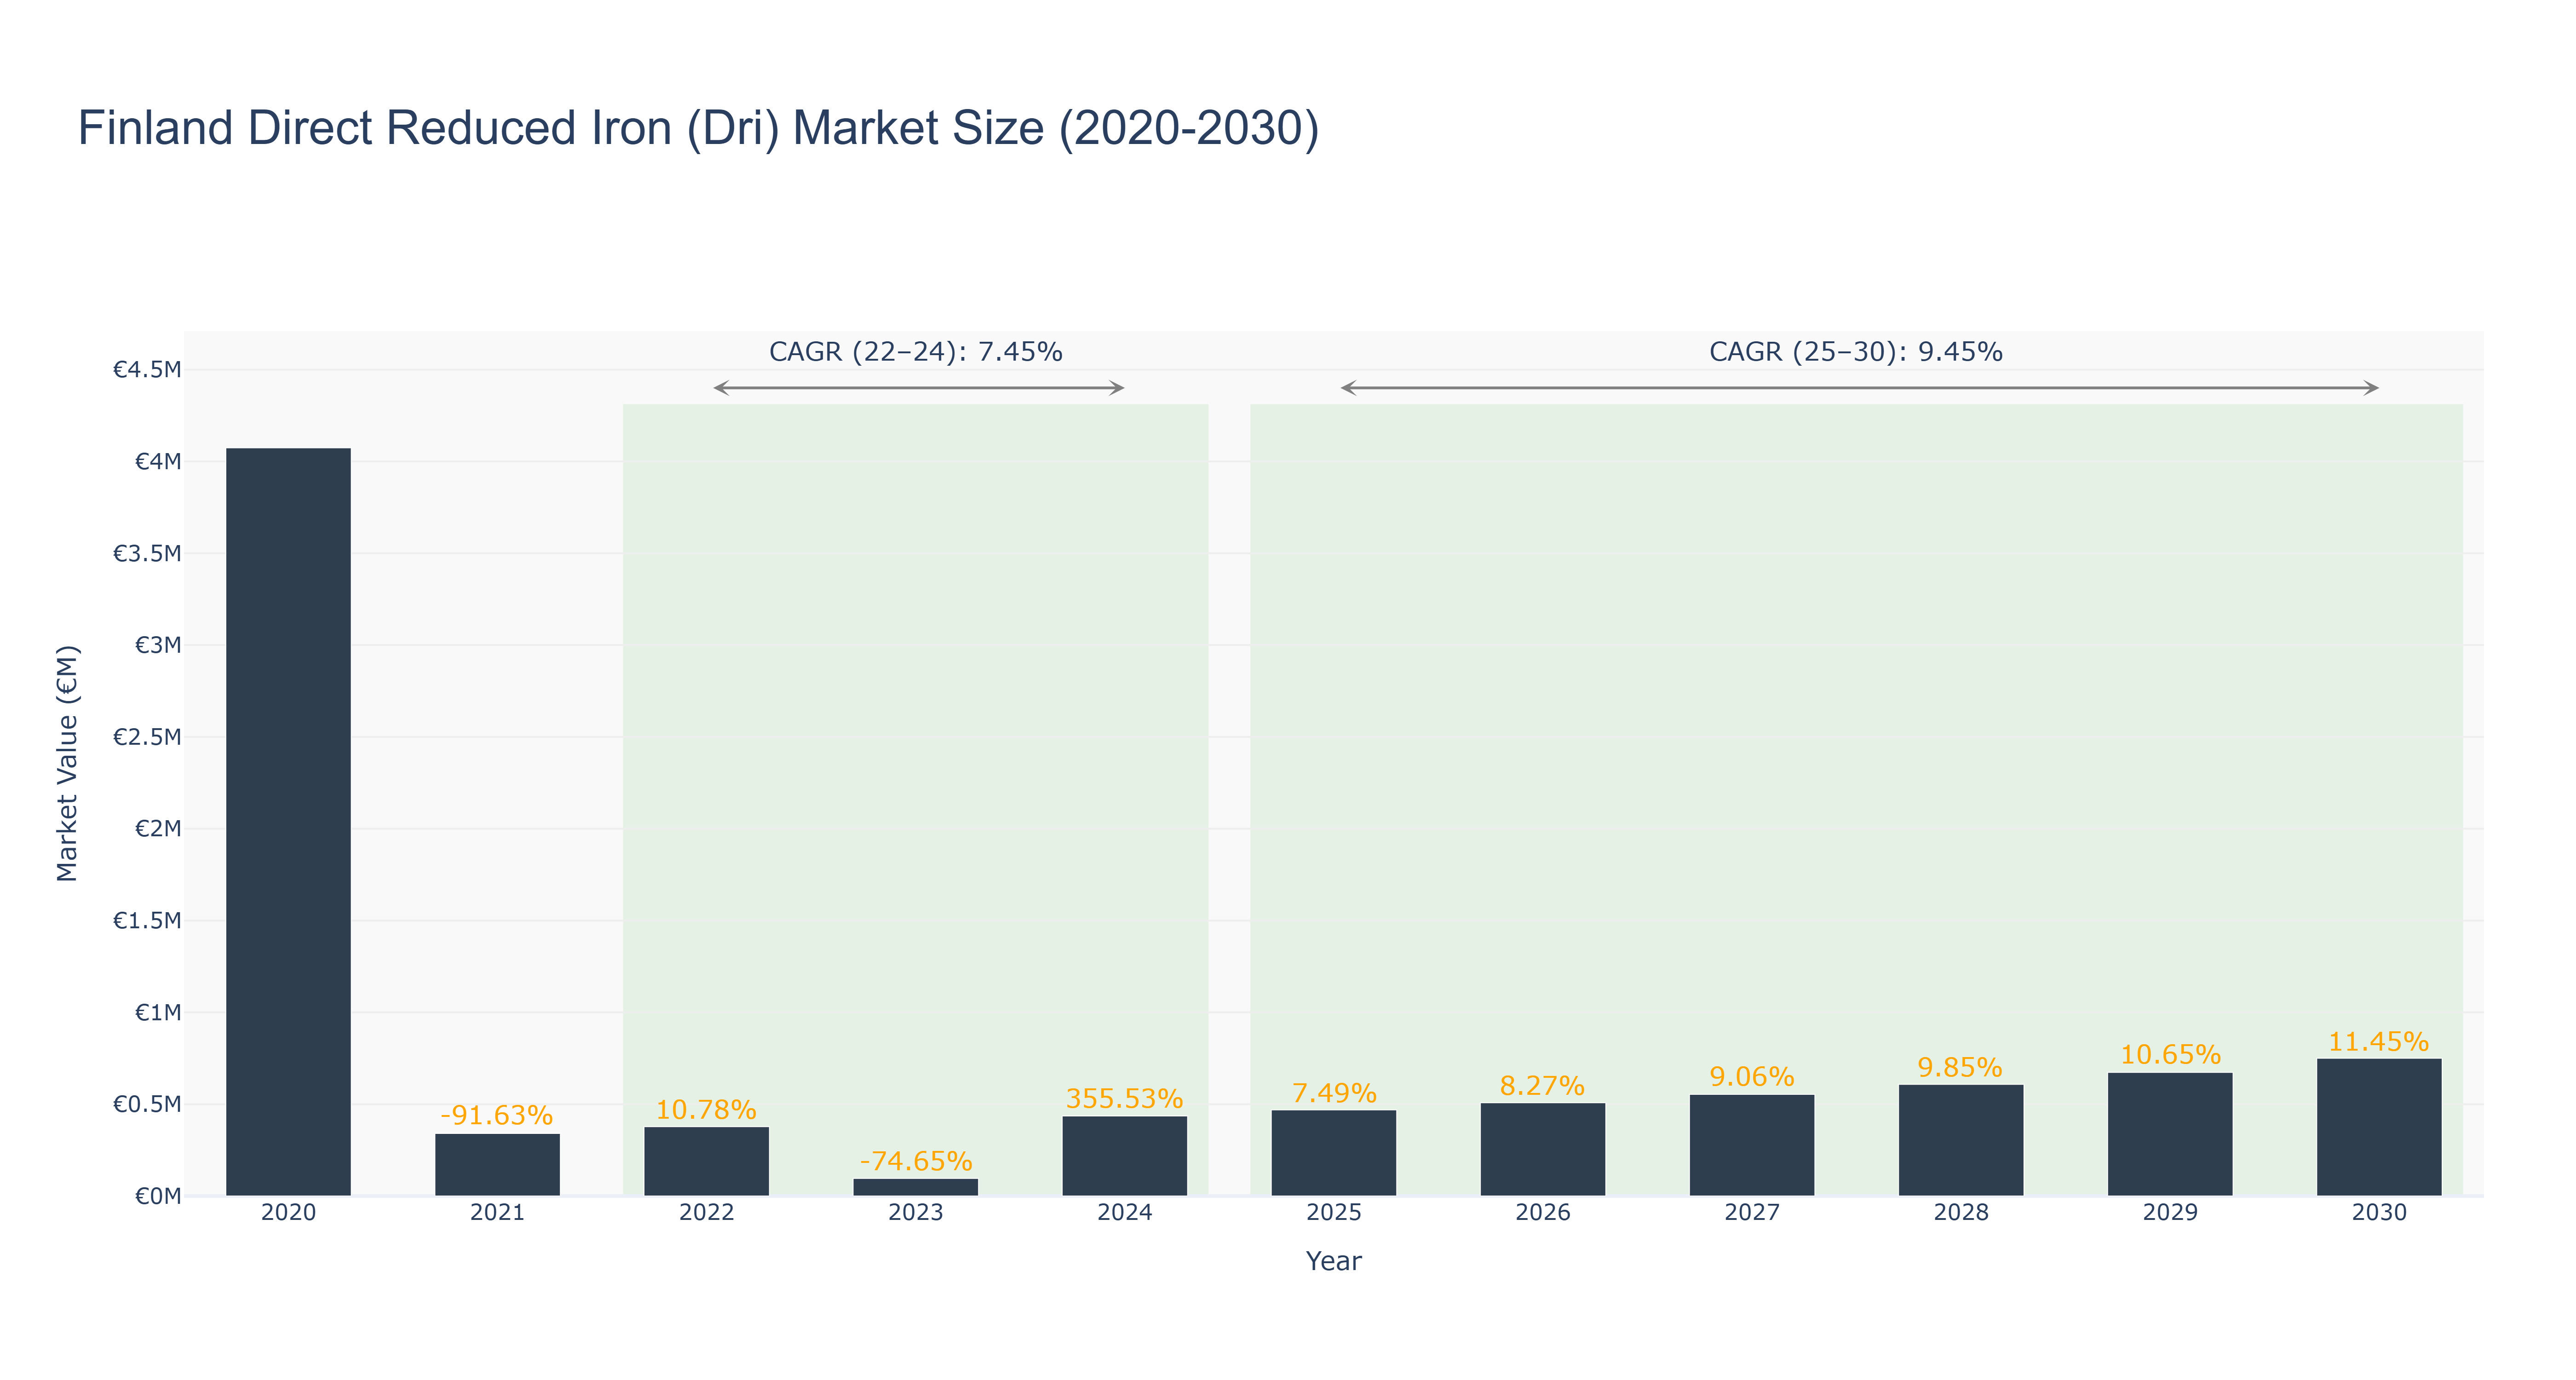This screenshot has height=1380, width=2576.
Task: Click the 7.49% growth label
Action: click(x=1333, y=1092)
